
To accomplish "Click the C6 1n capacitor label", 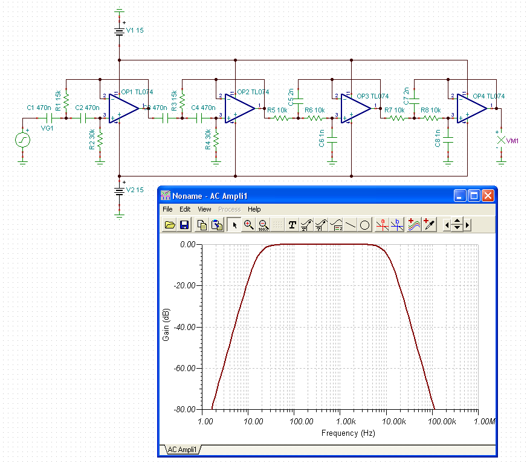I will click(x=322, y=138).
